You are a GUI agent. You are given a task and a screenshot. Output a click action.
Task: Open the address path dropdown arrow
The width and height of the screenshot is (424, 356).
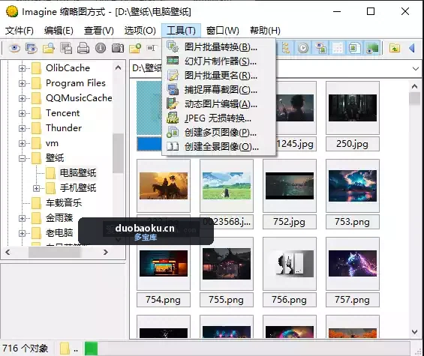pos(416,69)
